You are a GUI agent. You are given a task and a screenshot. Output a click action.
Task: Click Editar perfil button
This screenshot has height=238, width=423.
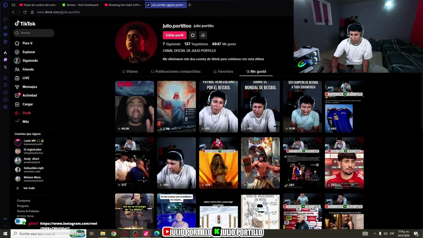click(x=174, y=35)
